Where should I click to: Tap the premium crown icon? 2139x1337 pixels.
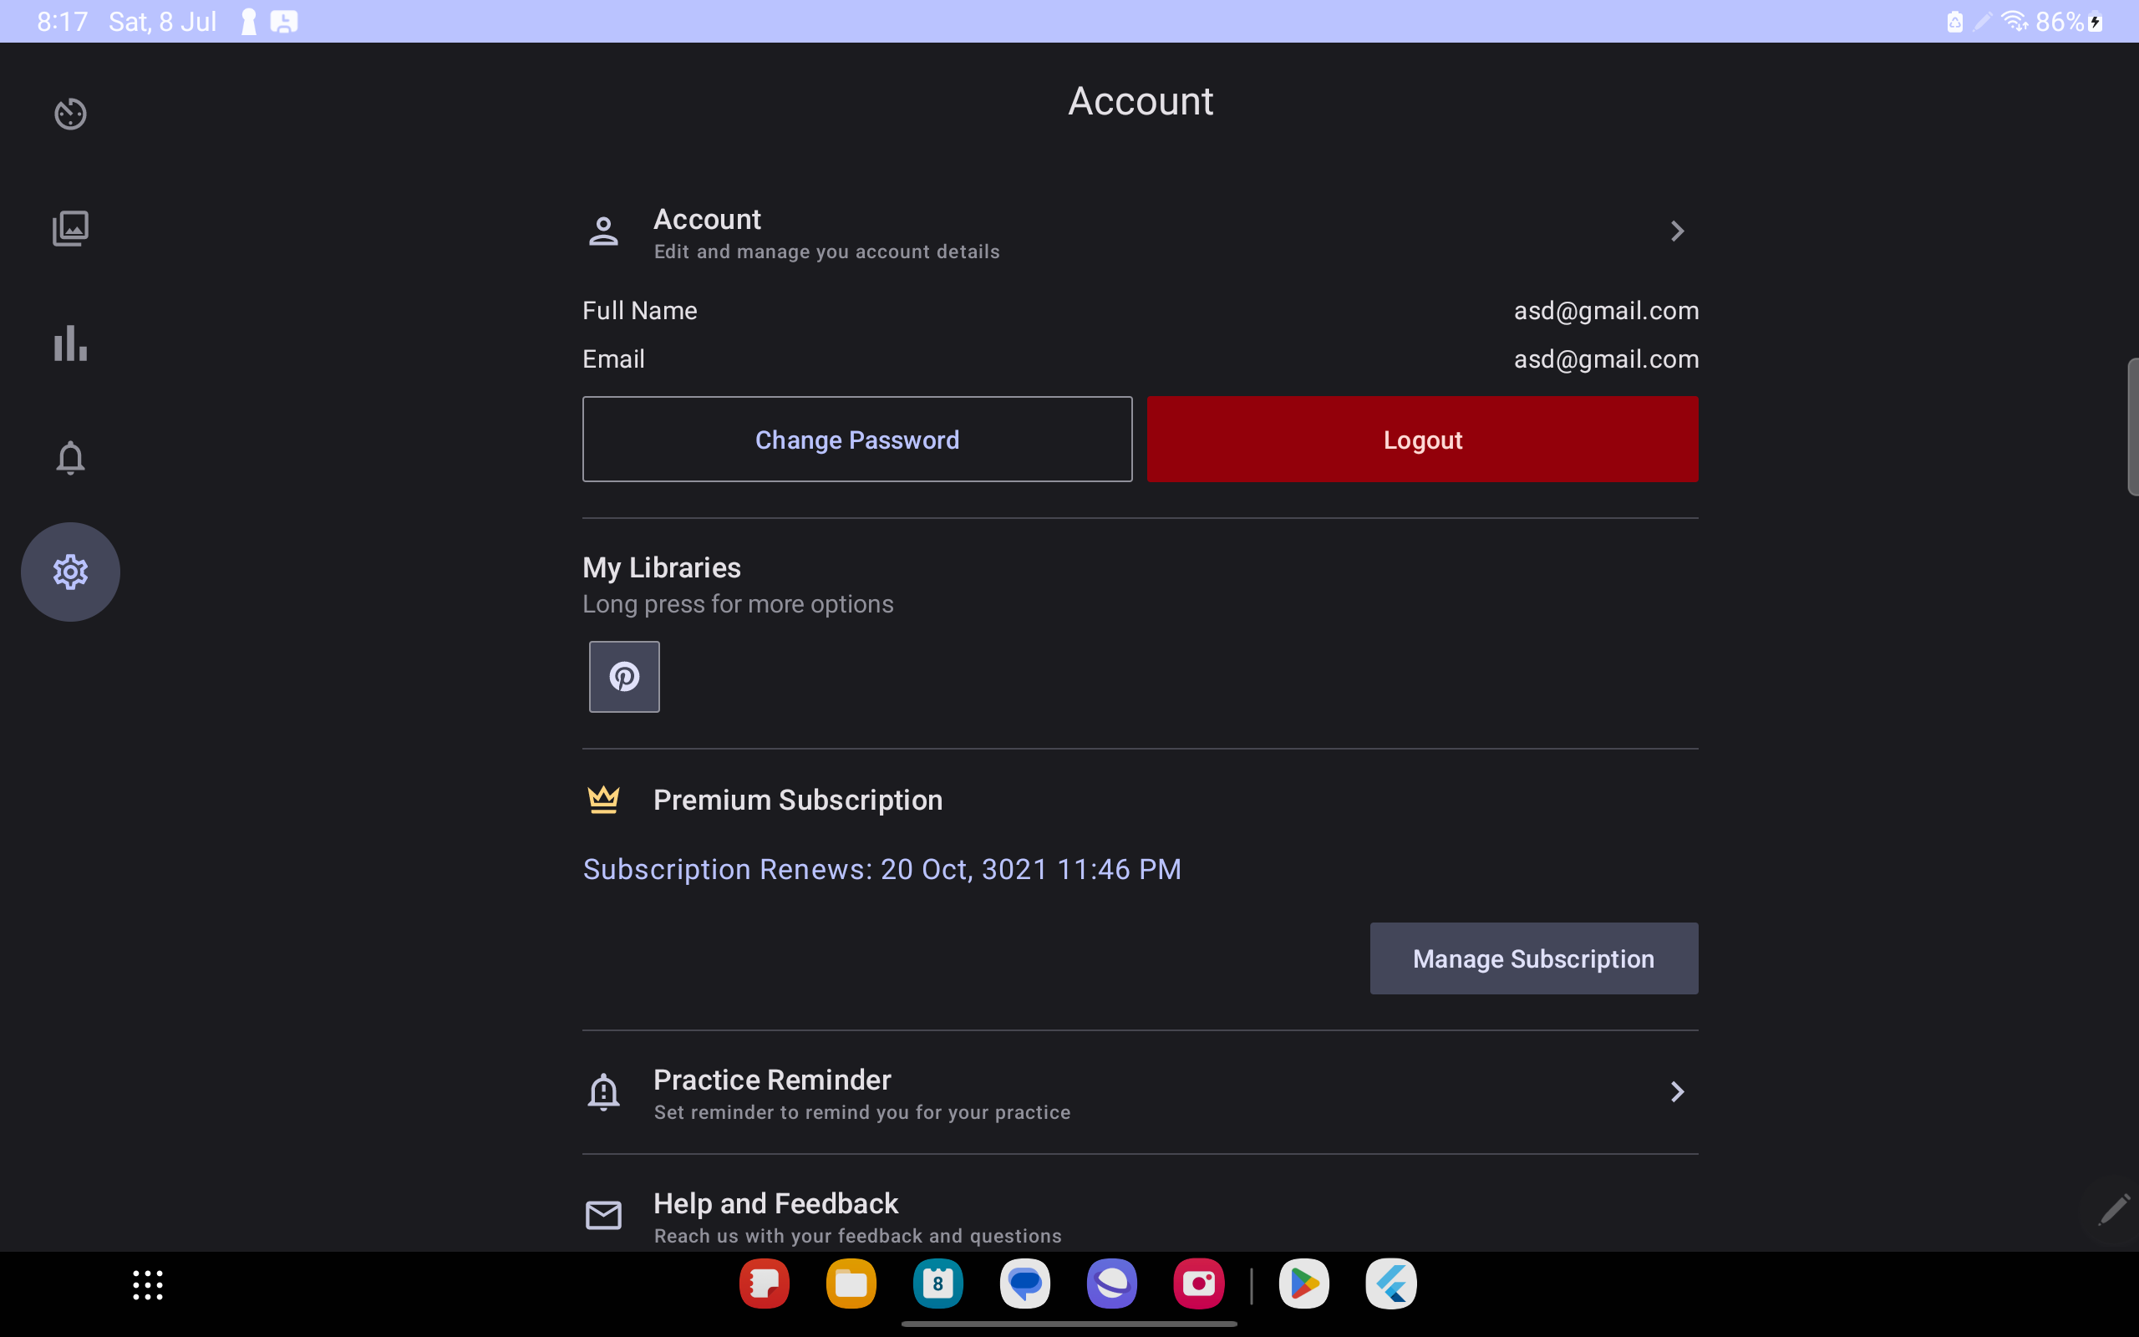point(604,800)
